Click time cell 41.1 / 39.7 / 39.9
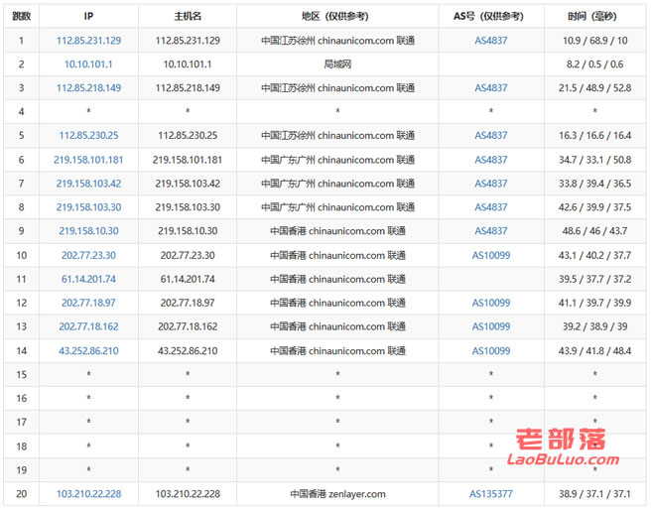Screen dimensions: 651x509 (x=595, y=303)
